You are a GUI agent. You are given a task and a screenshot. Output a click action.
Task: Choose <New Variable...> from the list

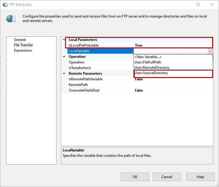point(148,57)
